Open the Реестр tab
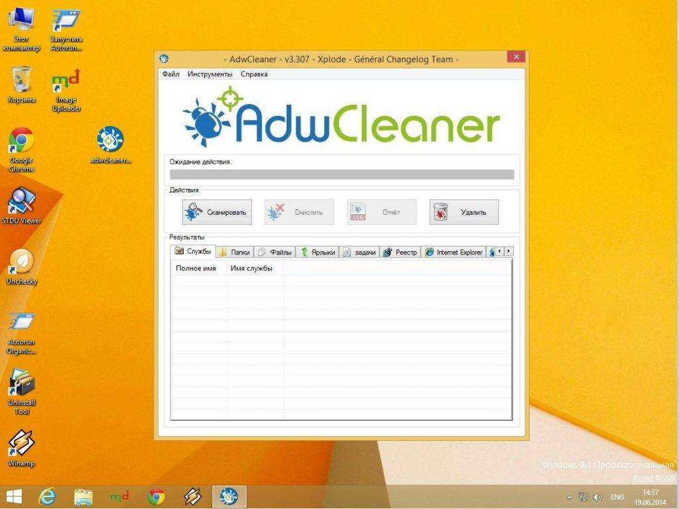Image resolution: width=679 pixels, height=509 pixels. point(400,252)
